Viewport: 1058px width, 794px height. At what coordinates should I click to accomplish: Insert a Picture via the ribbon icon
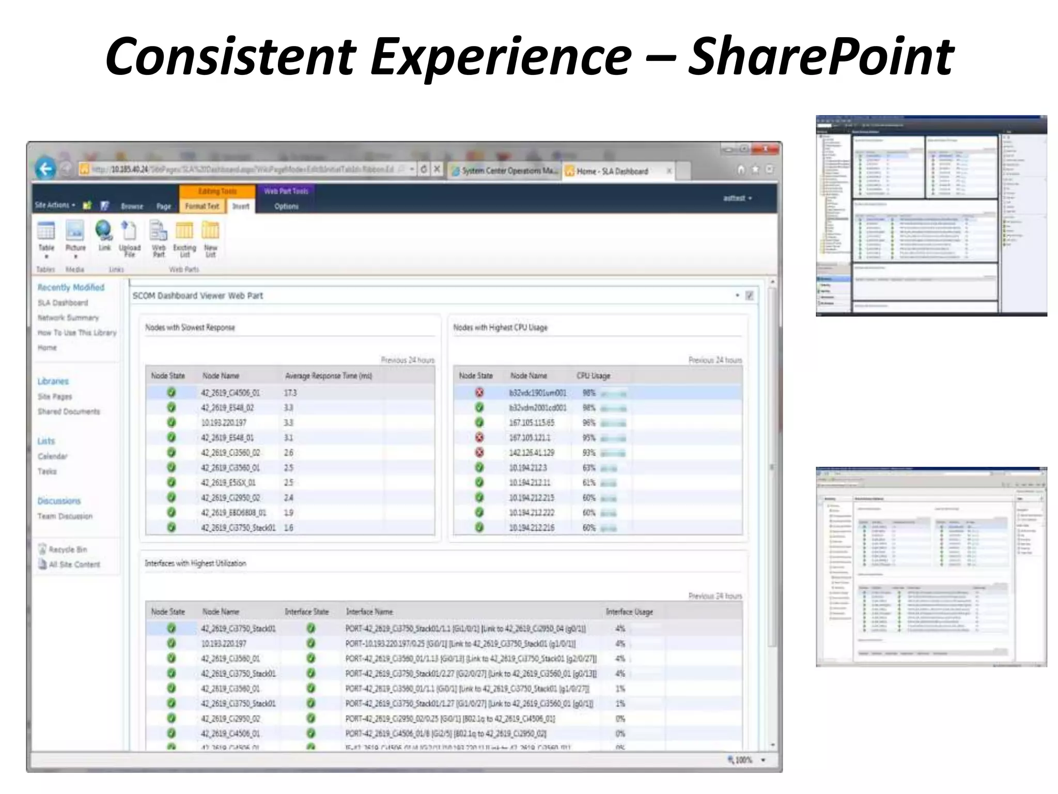tap(75, 231)
